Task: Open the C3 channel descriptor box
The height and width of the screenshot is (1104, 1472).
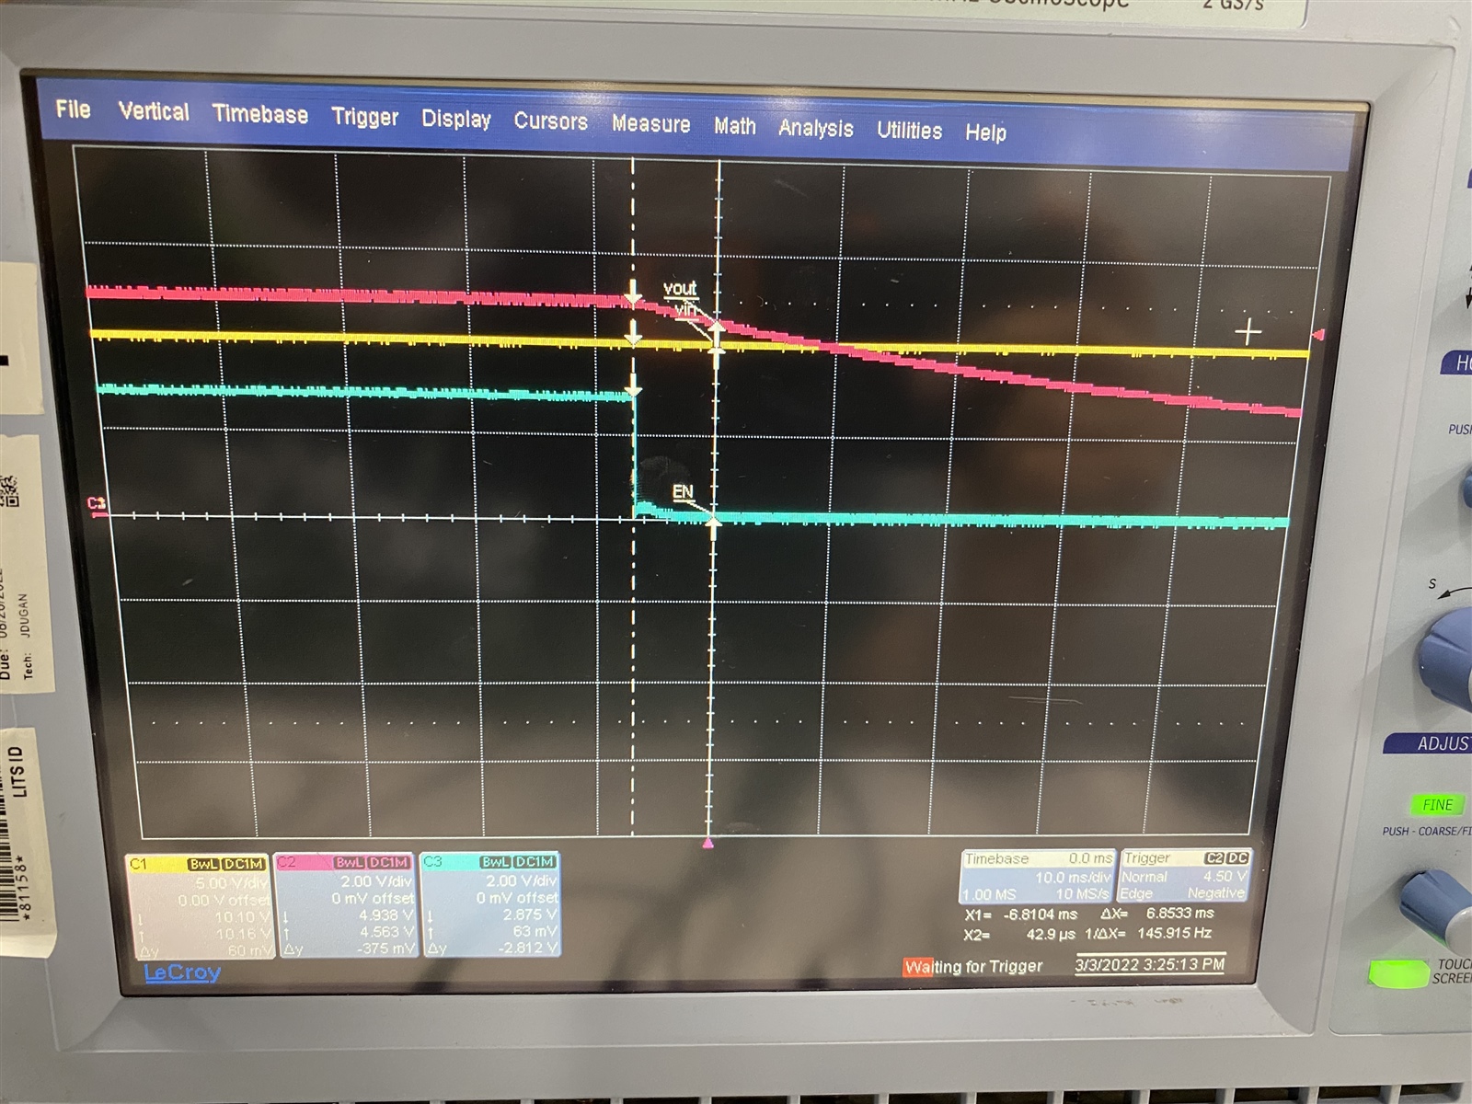Action: pos(490,904)
